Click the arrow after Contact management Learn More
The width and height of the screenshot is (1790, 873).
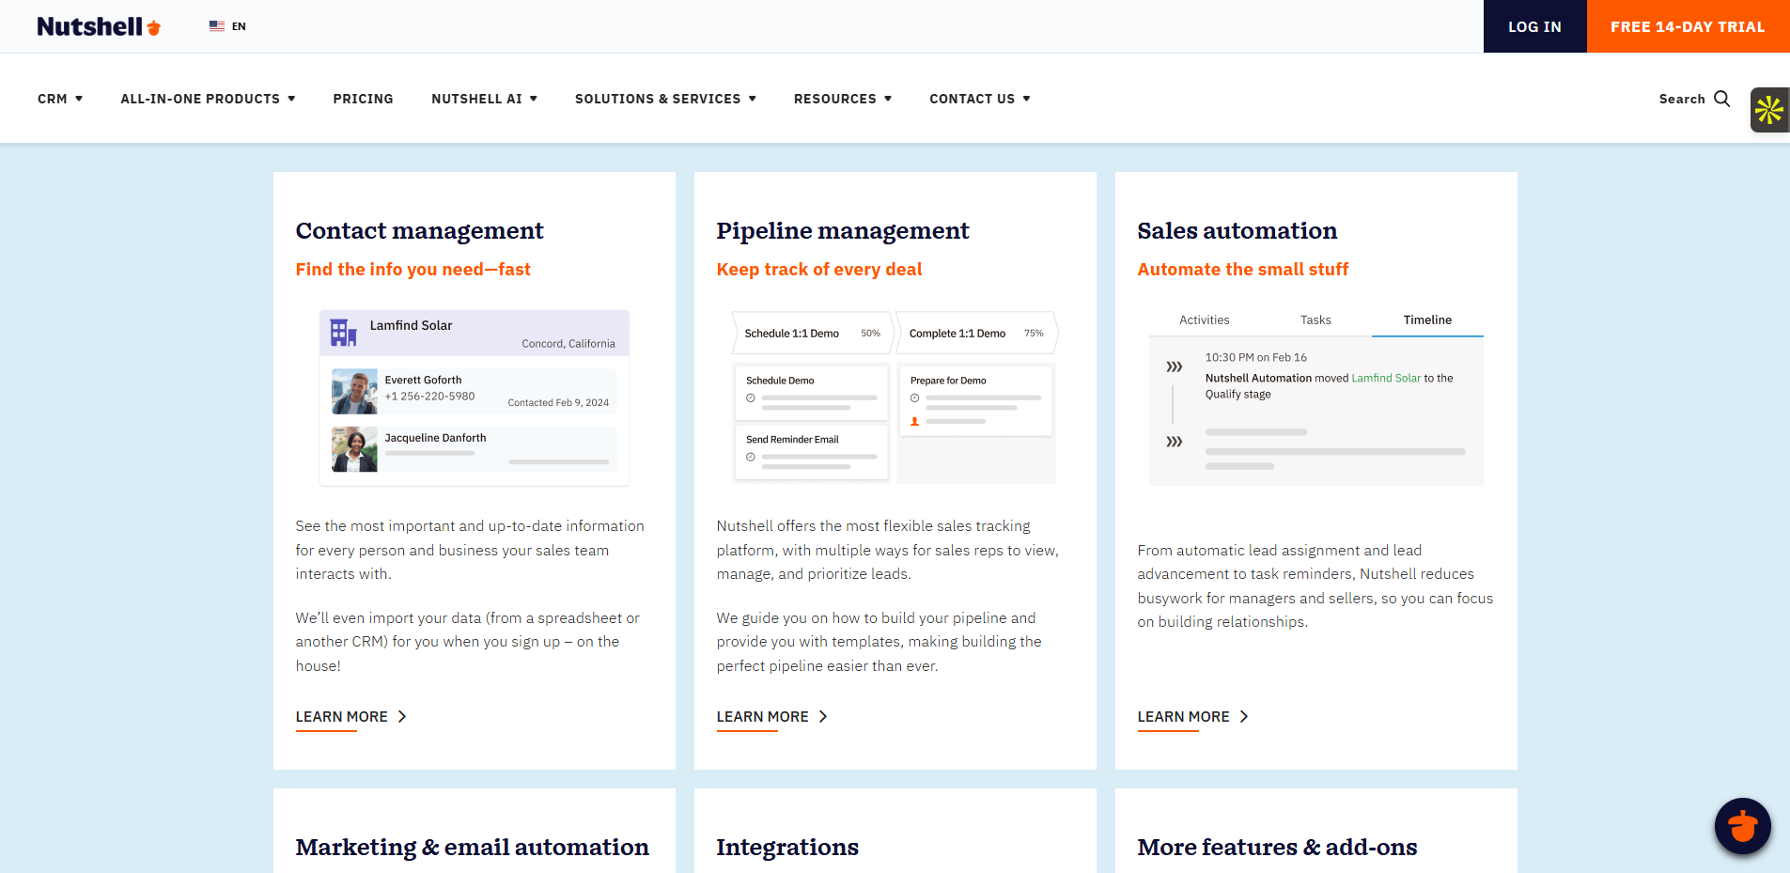[x=402, y=716]
